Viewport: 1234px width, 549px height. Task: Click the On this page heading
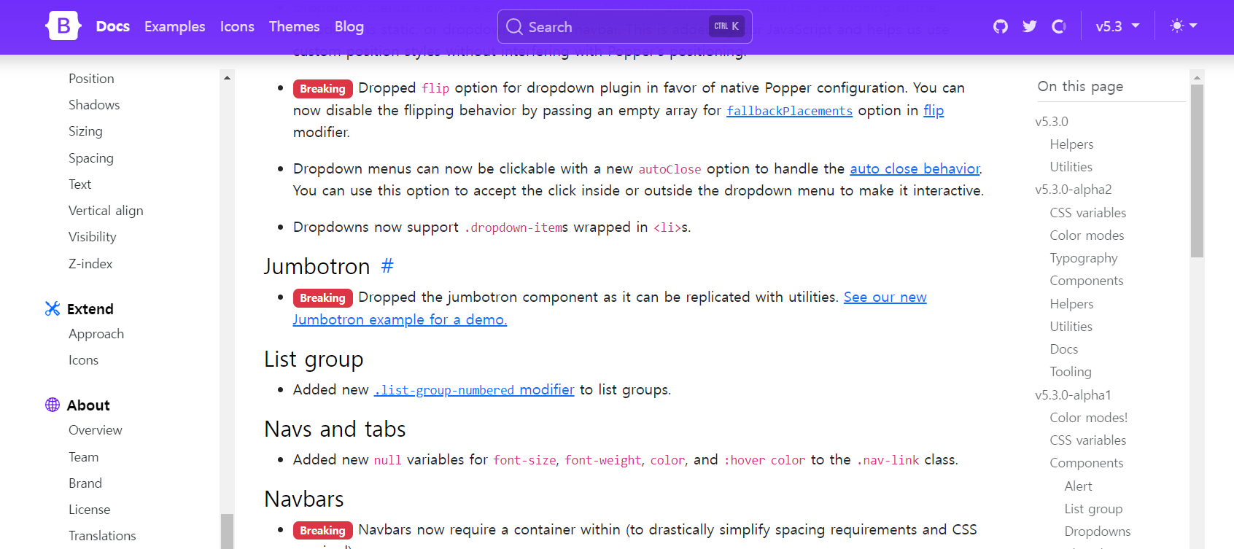click(x=1080, y=87)
